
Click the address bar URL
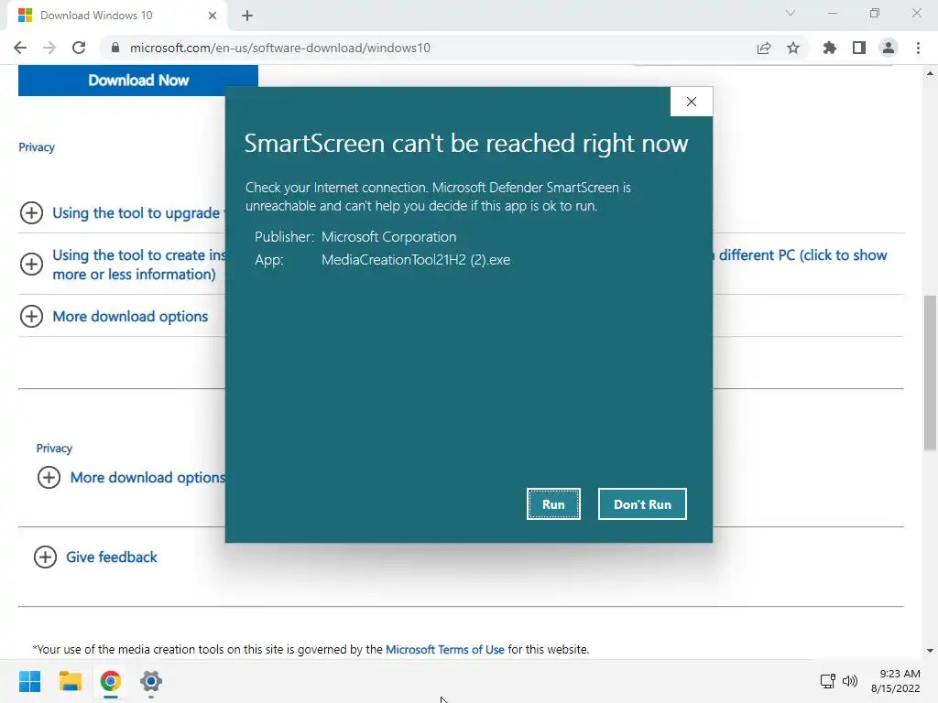click(x=280, y=48)
